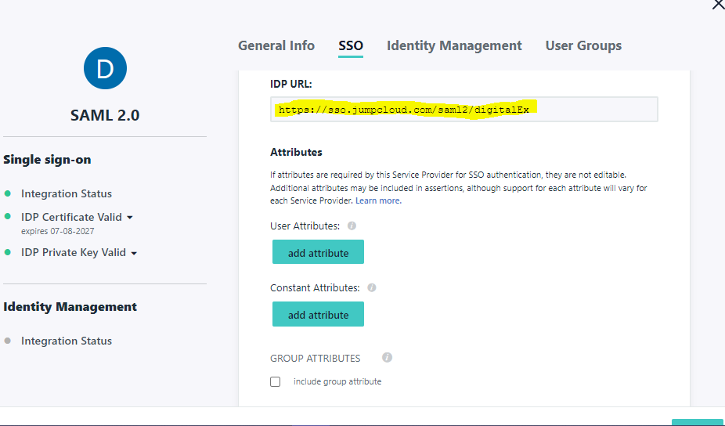Open the General Info tab
The image size is (725, 426).
[276, 45]
